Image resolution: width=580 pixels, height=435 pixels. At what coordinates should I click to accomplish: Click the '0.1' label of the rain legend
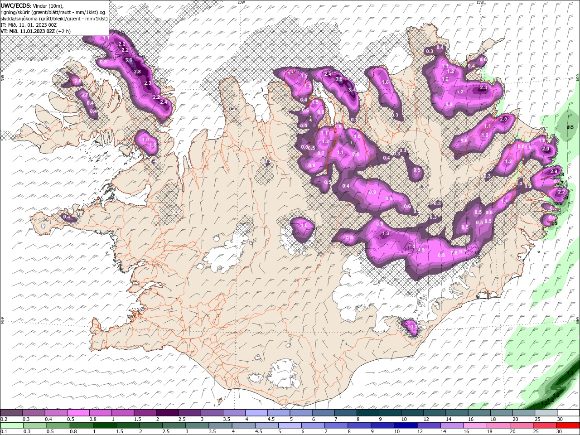click(x=4, y=432)
